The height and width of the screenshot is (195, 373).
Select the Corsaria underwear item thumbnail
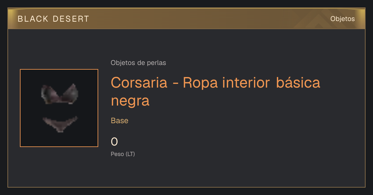tap(59, 108)
